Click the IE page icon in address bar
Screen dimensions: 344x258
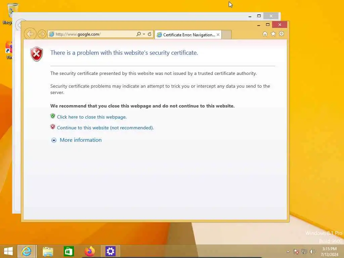tap(51, 34)
